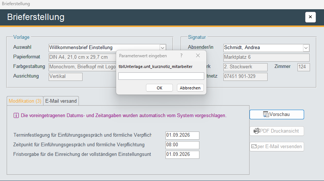
Task: Click the Auswahl label
Action: tap(22, 47)
